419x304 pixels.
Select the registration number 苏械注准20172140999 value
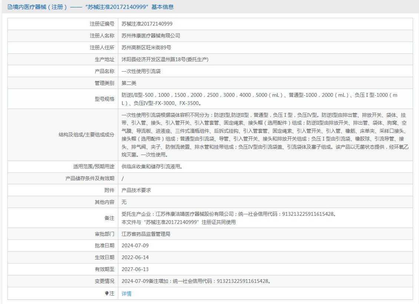point(147,24)
